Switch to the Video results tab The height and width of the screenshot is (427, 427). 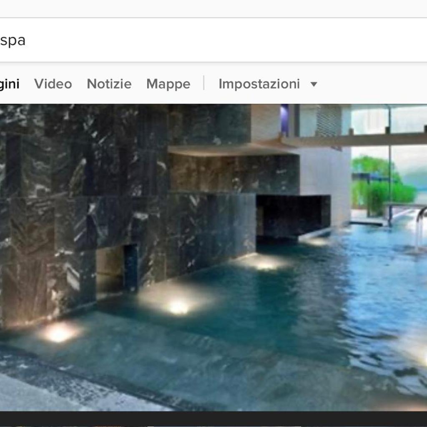click(x=53, y=84)
